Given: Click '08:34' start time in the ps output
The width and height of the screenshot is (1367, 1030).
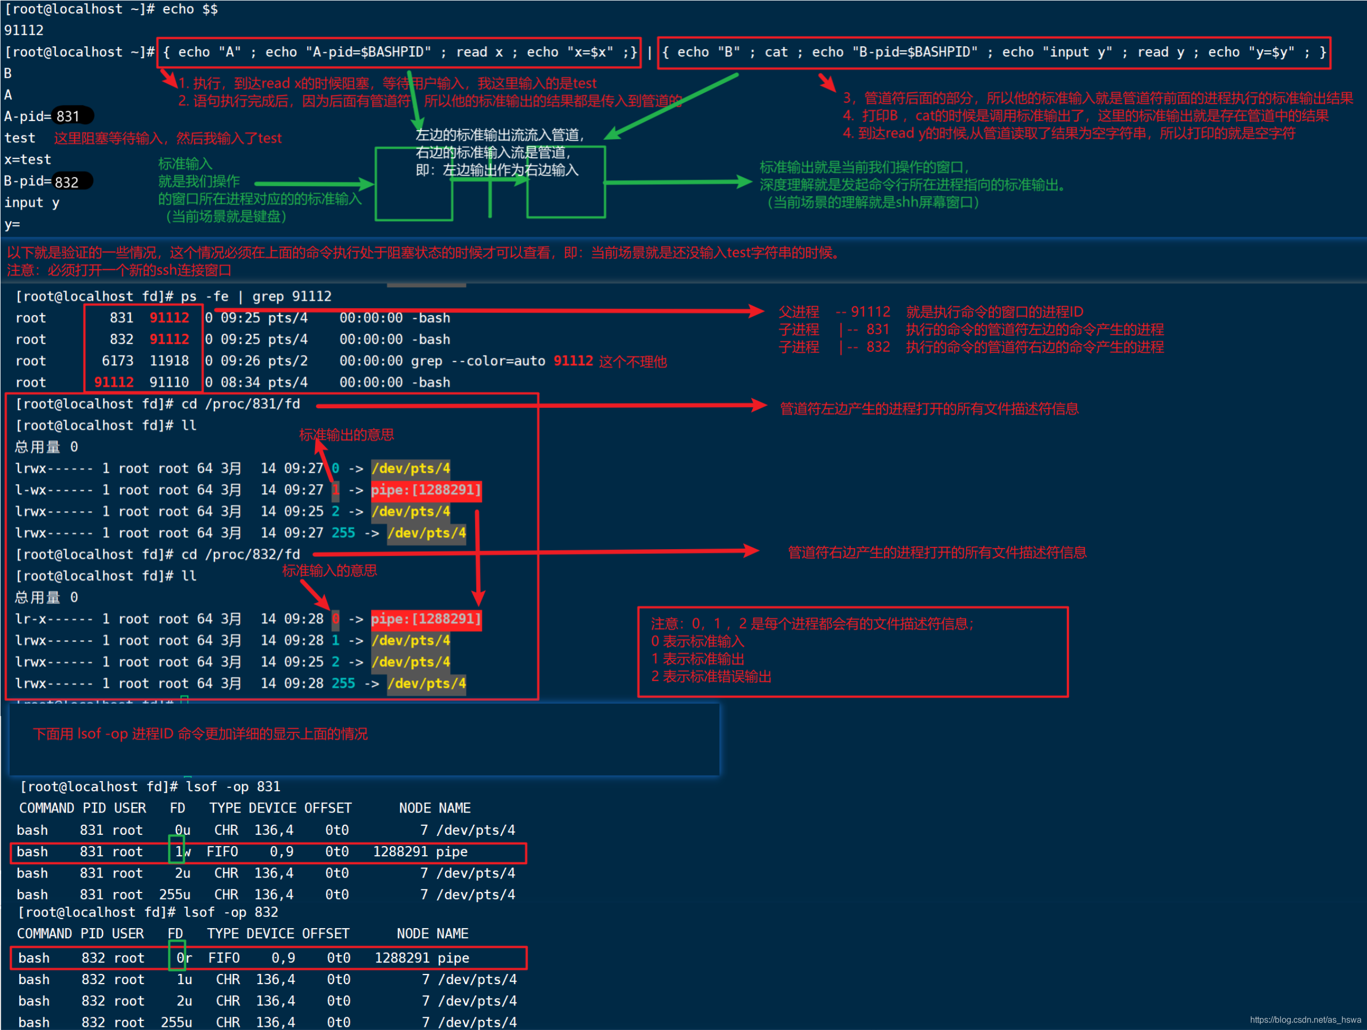Looking at the screenshot, I should click(x=240, y=382).
